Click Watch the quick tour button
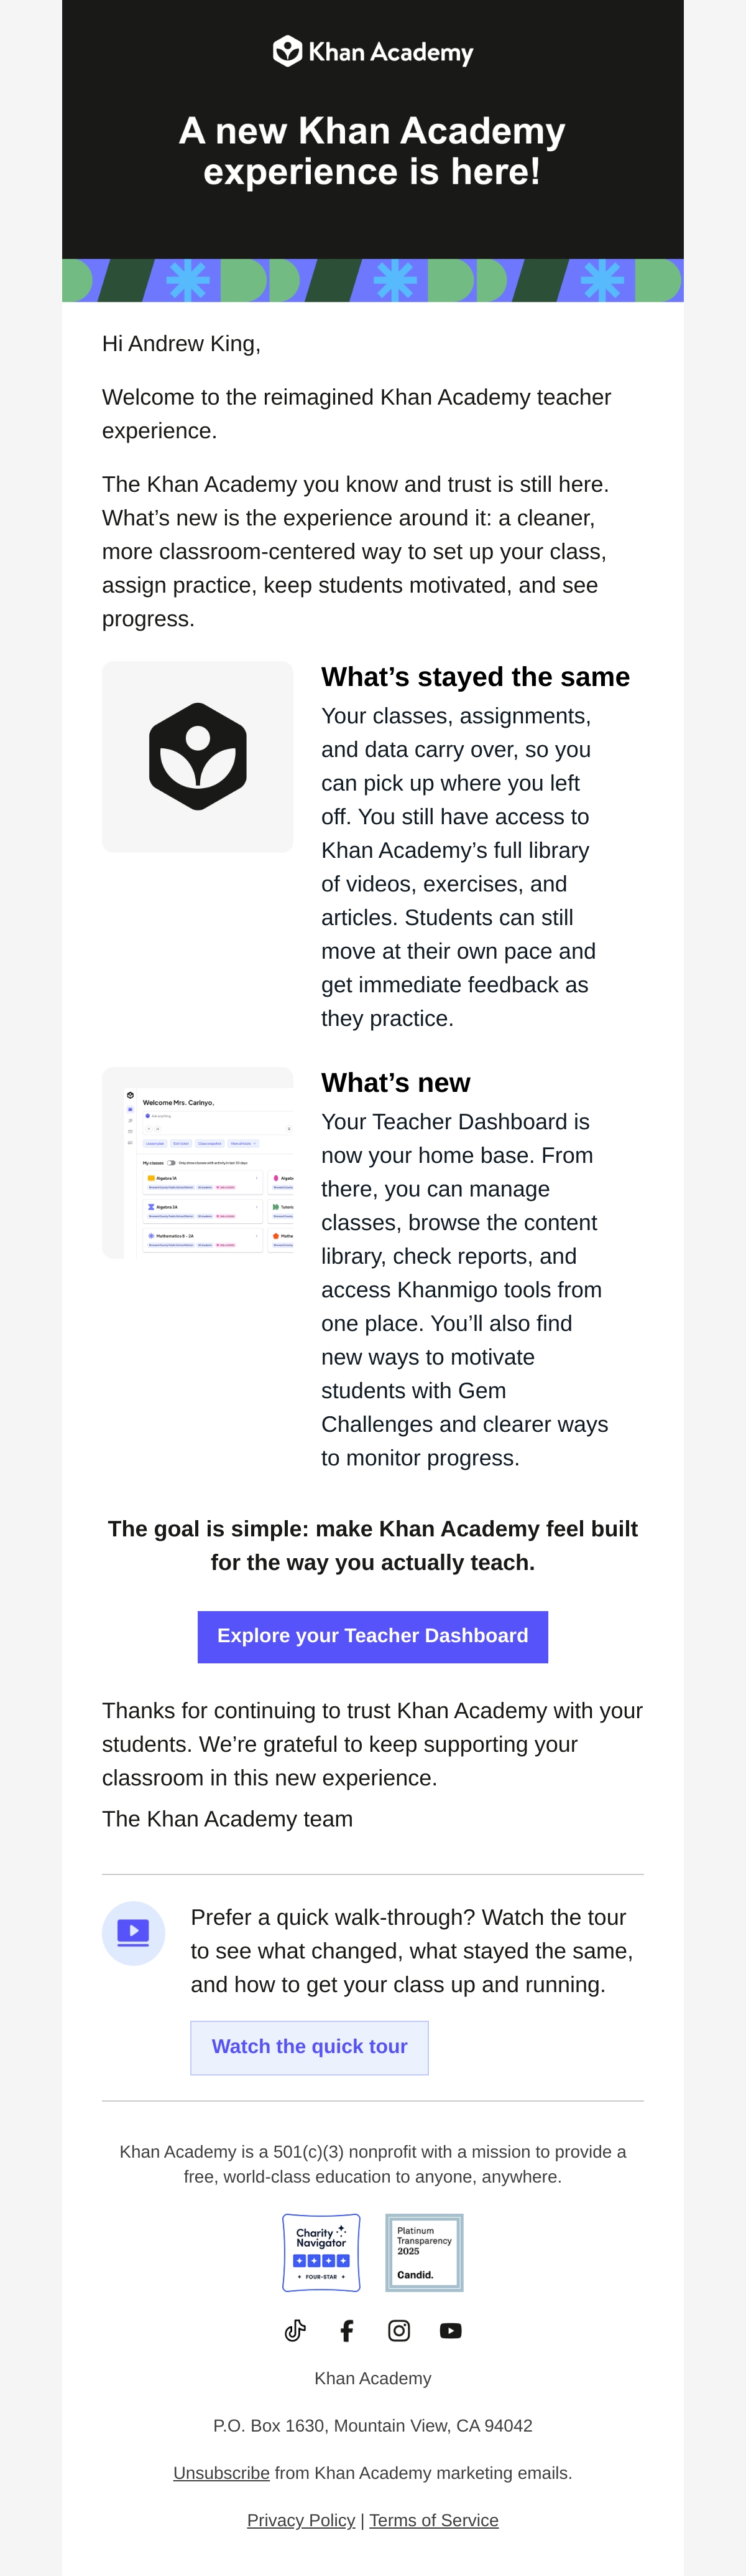The width and height of the screenshot is (746, 2576). (310, 2047)
